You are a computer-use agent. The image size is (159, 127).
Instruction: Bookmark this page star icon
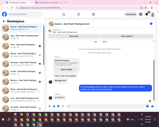[x=146, y=8]
